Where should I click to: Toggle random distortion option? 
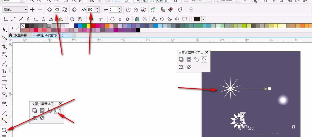coord(129,10)
